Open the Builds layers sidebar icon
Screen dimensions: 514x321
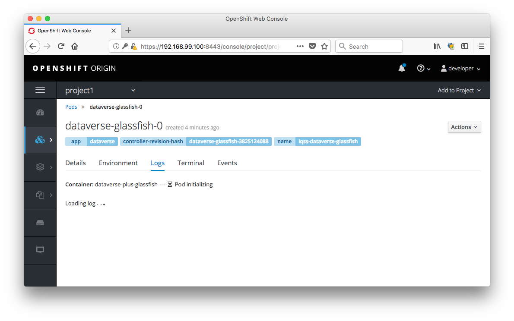40,167
